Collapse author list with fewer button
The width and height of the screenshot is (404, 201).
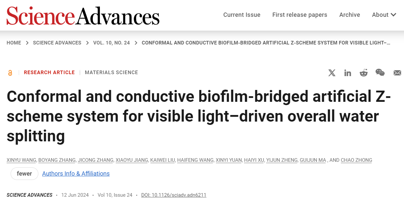[x=24, y=174]
